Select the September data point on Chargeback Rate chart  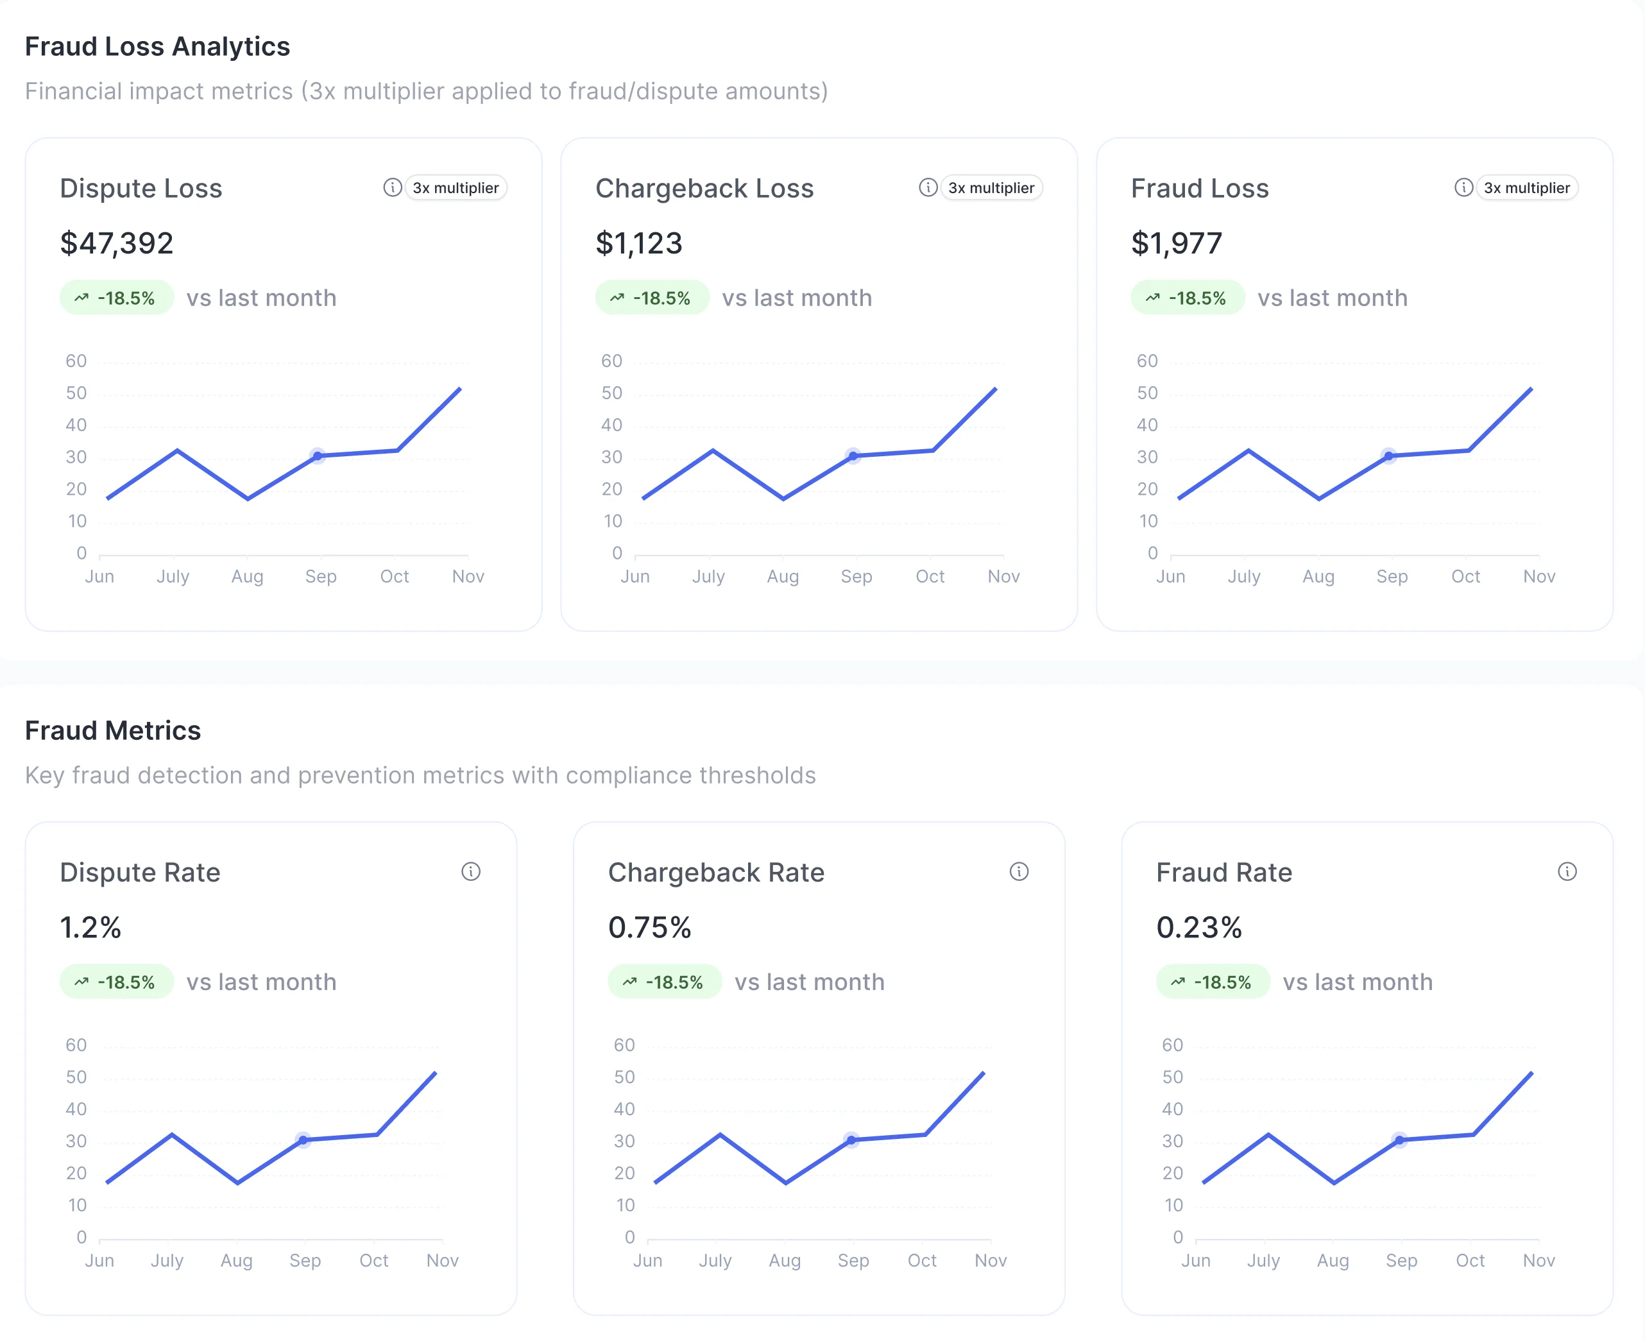pyautogui.click(x=851, y=1140)
